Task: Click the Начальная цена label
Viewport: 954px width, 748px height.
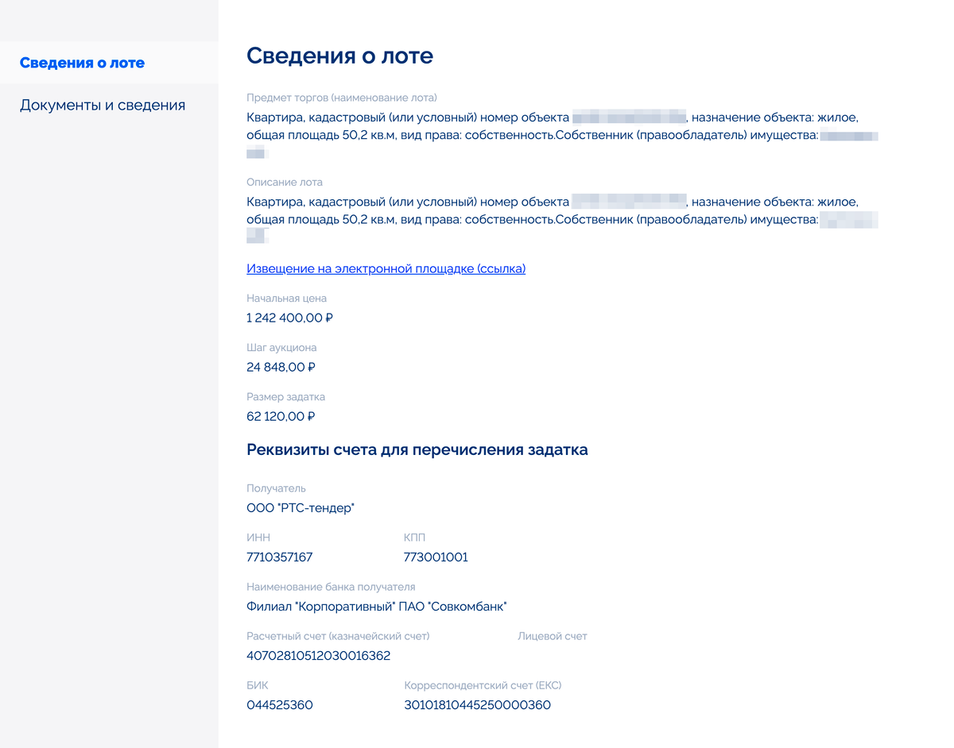Action: (x=286, y=299)
